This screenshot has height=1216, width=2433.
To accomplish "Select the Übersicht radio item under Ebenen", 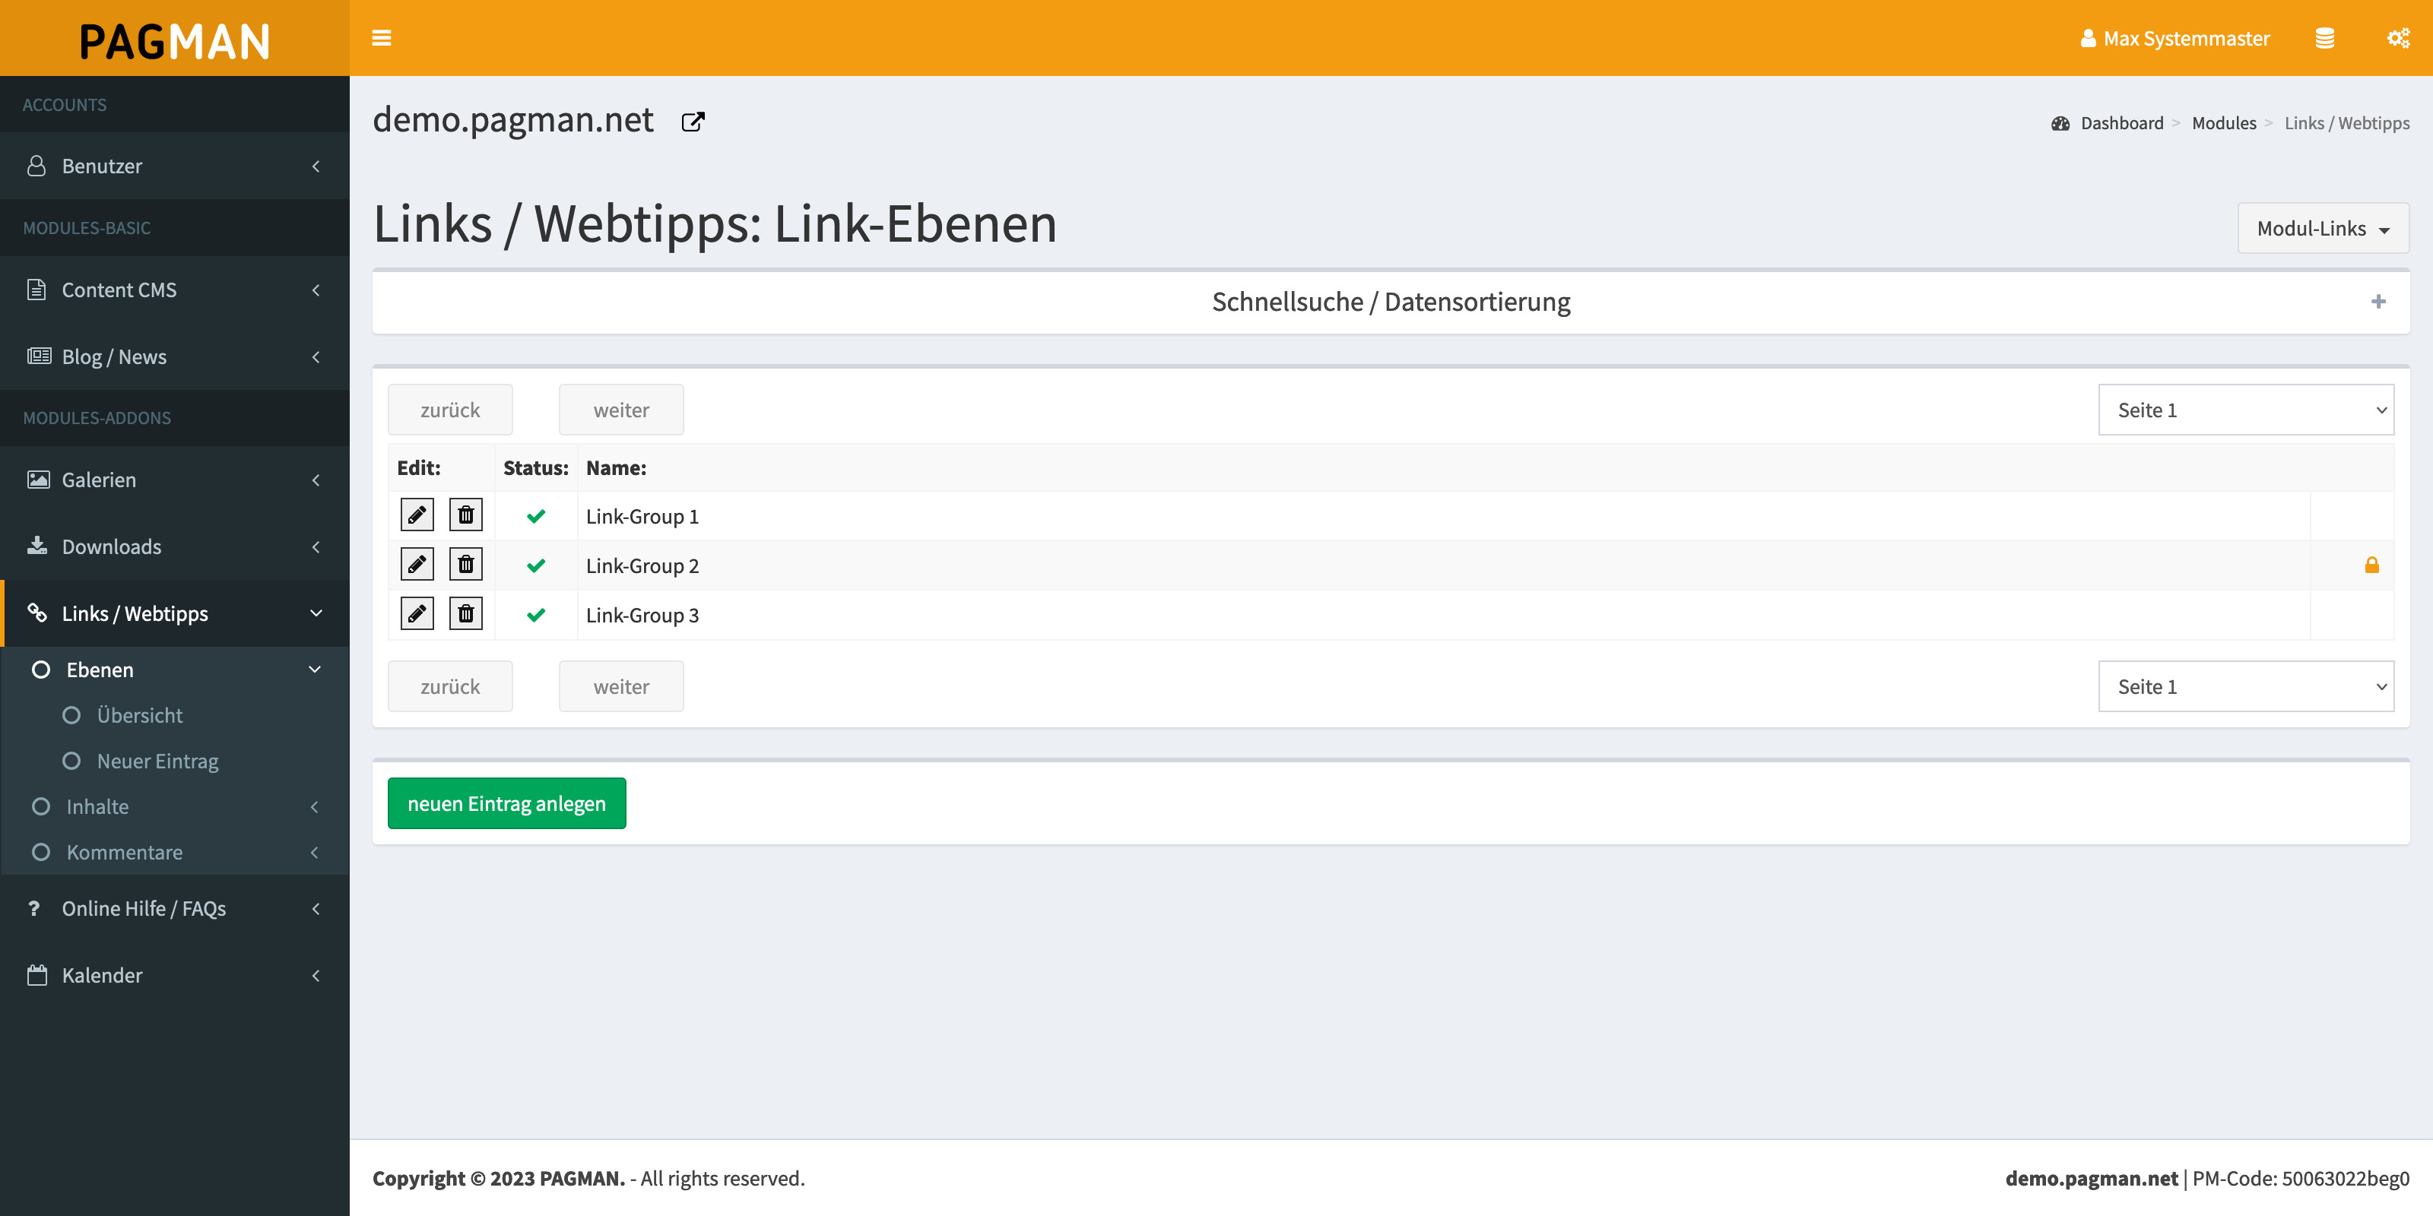I will point(140,714).
